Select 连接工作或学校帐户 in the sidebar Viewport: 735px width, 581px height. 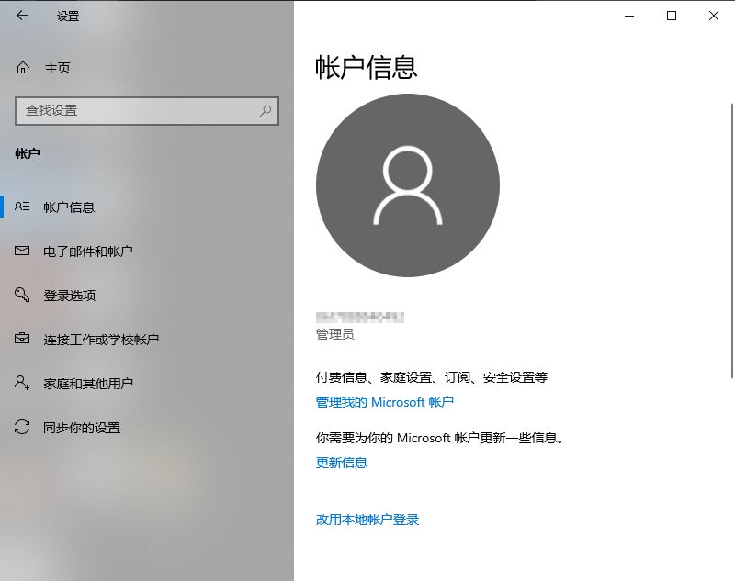pyautogui.click(x=101, y=339)
